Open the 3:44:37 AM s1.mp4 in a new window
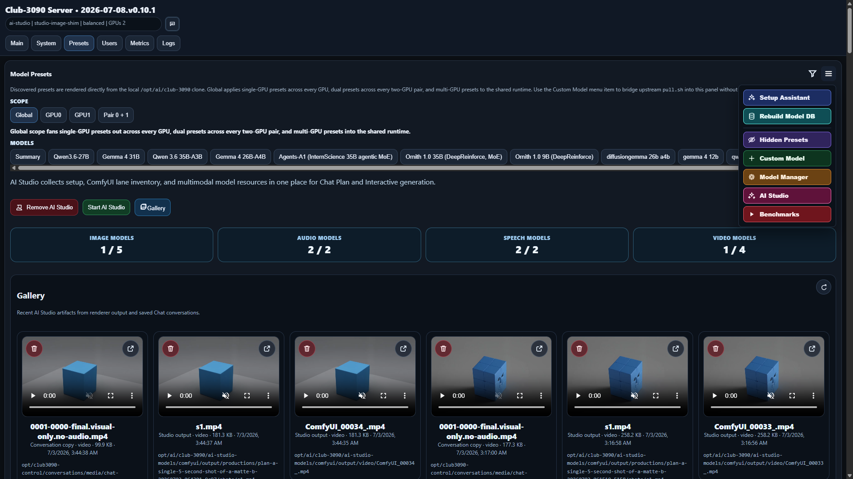The height and width of the screenshot is (479, 853). 267,349
